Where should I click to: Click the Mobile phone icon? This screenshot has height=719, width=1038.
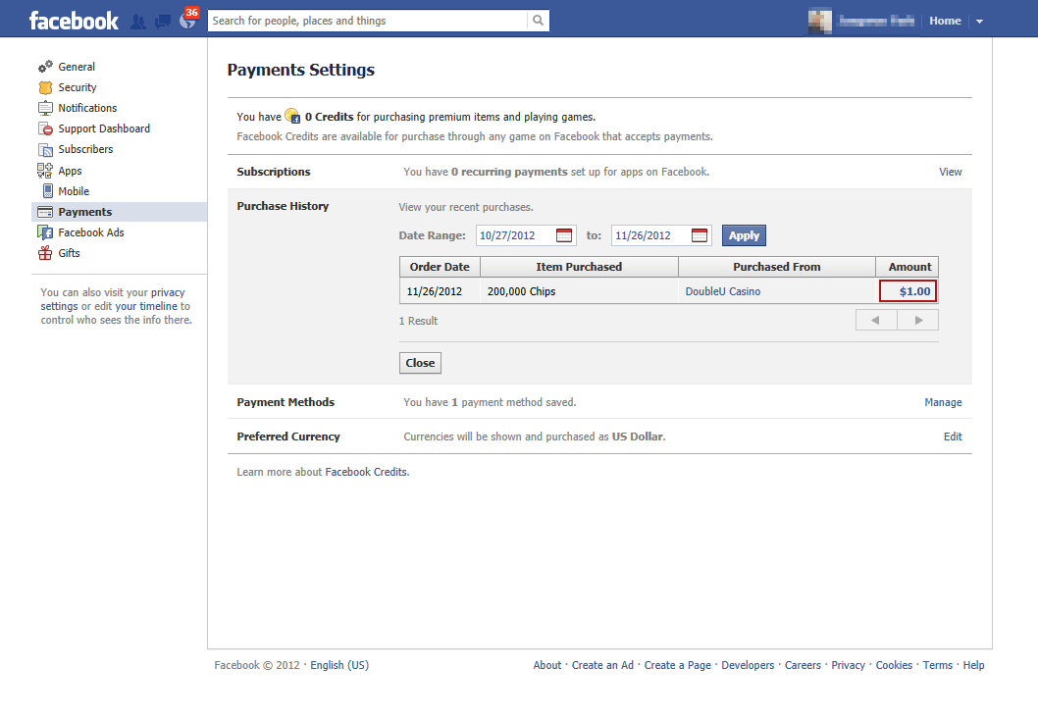tap(48, 190)
